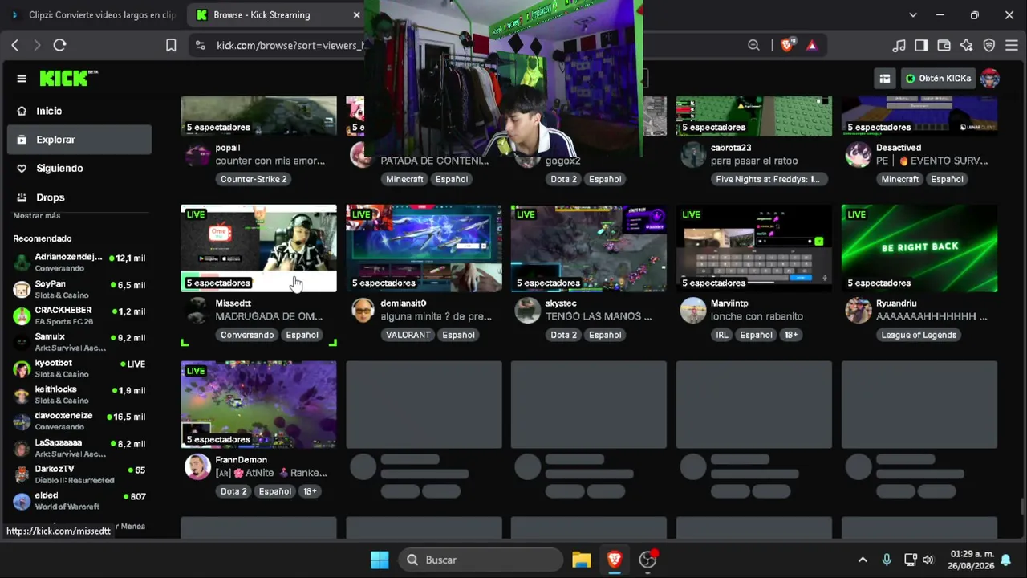Open recommended channel DarkozTV
Viewport: 1027px width, 578px height.
pos(79,474)
